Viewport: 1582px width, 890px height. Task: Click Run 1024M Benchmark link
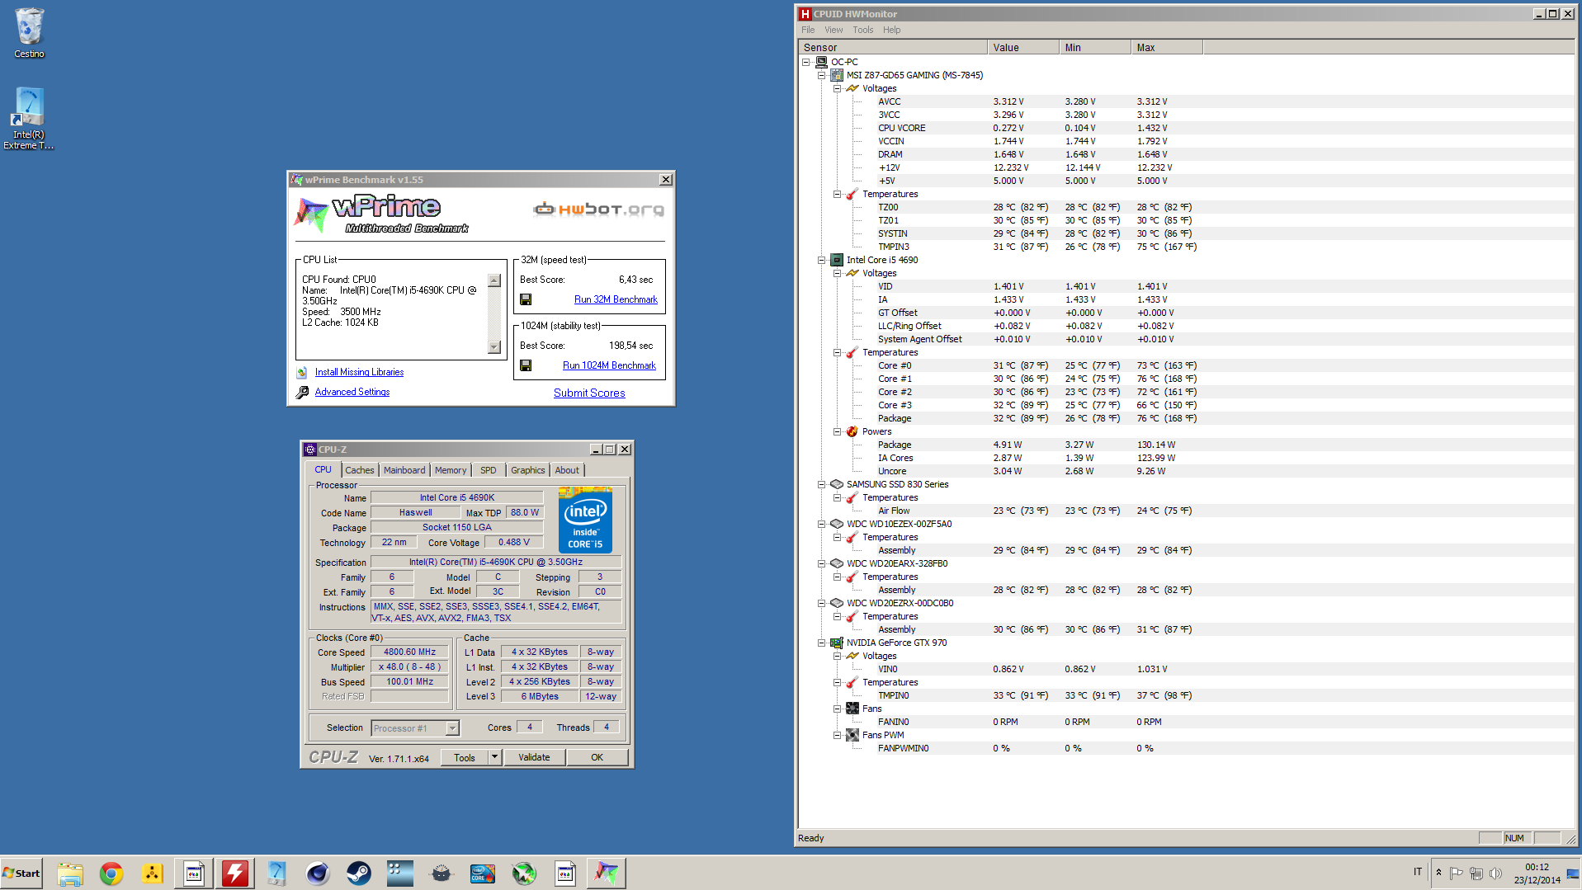609,365
